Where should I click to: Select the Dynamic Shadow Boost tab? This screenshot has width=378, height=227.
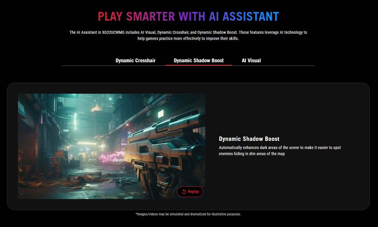(199, 61)
